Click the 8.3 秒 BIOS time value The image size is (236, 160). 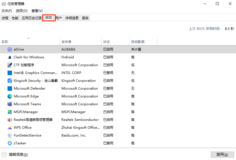point(230,29)
